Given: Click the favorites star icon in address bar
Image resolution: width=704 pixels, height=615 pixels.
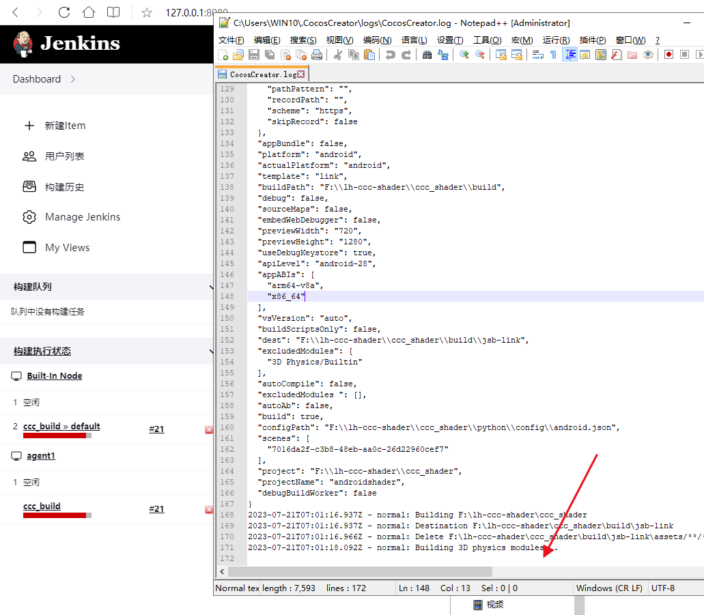Looking at the screenshot, I should [146, 12].
